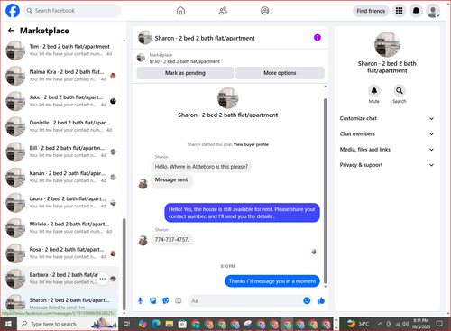
Task: Click the voice clip microphone icon
Action: 140,300
